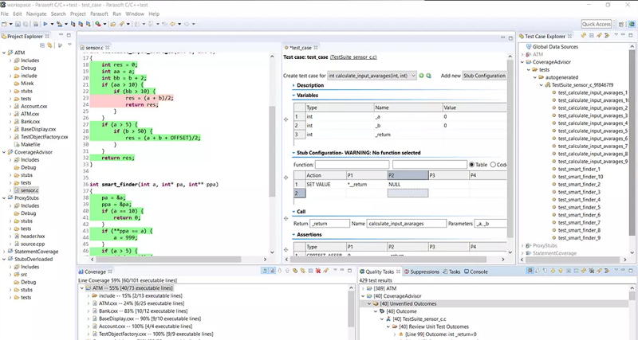This screenshot has height=340, width=638.
Task: Click the SET VALUE action cell
Action: [x=325, y=185]
